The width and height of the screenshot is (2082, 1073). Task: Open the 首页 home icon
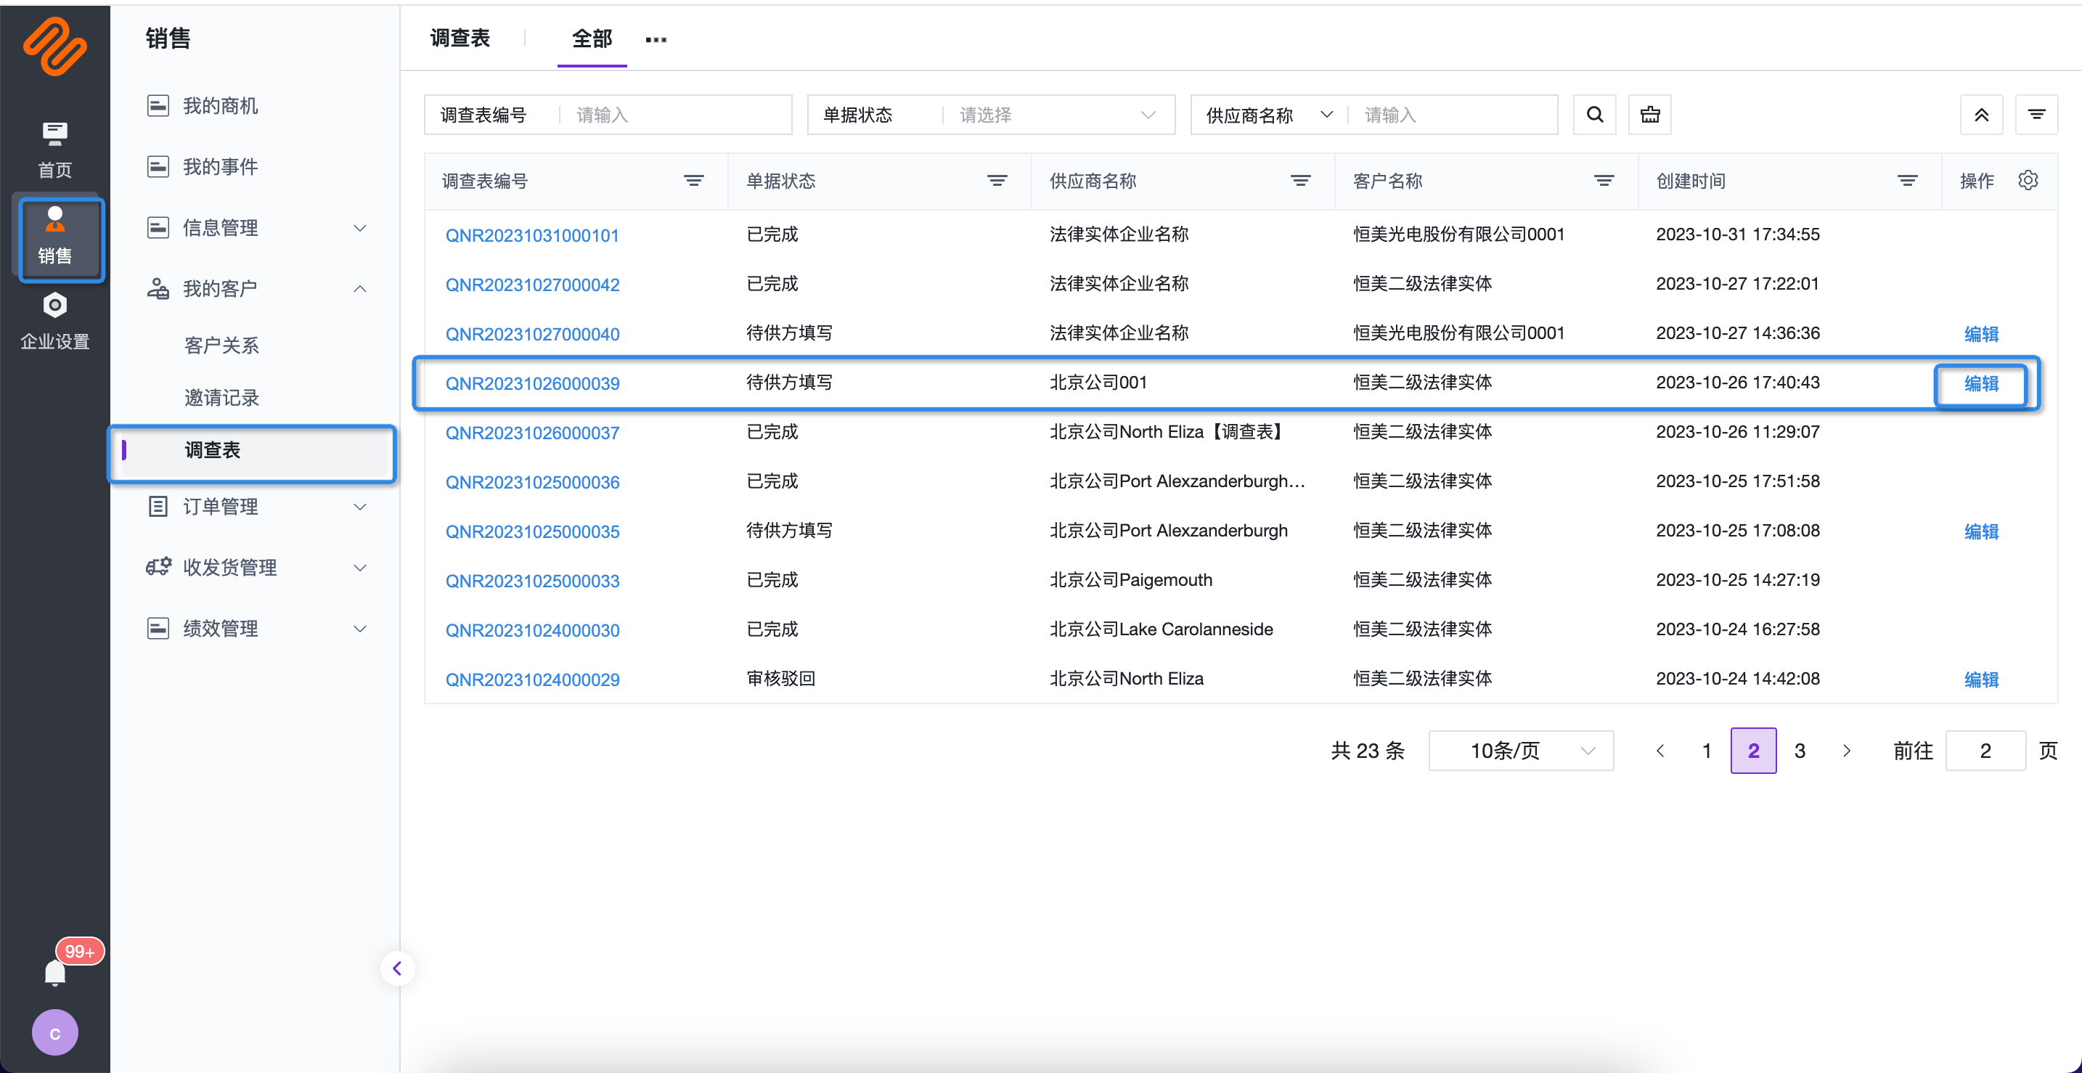[54, 150]
